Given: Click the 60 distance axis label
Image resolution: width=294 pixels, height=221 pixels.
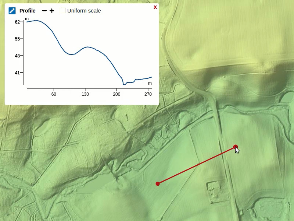Looking at the screenshot, I should (54, 94).
